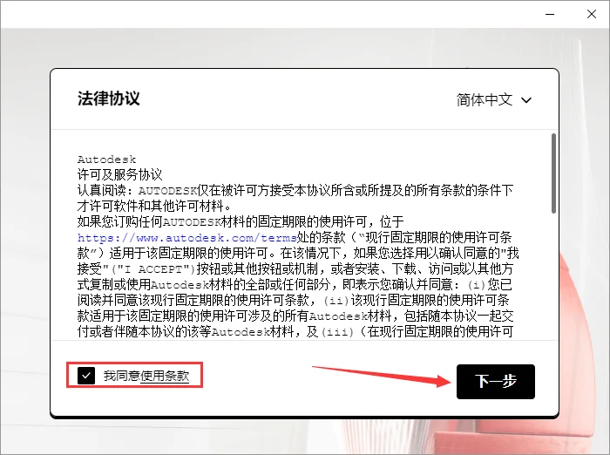Toggle the 我同意使用条款 checkbox
This screenshot has height=455, width=610.
pyautogui.click(x=85, y=376)
